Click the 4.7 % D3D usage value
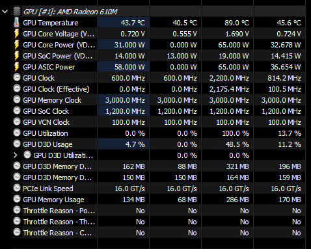 point(135,144)
